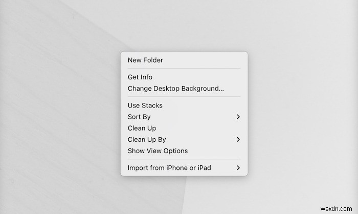Run Clean Up on desktop icons
The height and width of the screenshot is (214, 358).
coord(142,128)
